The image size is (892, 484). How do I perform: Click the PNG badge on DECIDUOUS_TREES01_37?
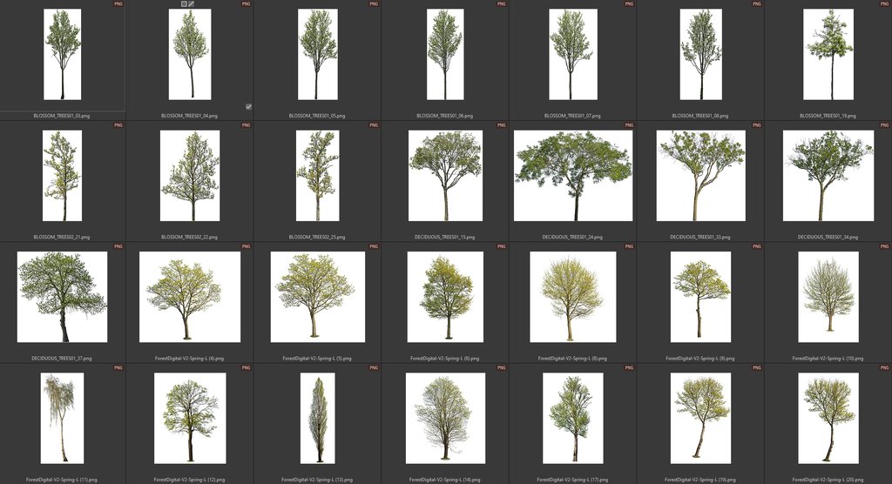coord(118,246)
